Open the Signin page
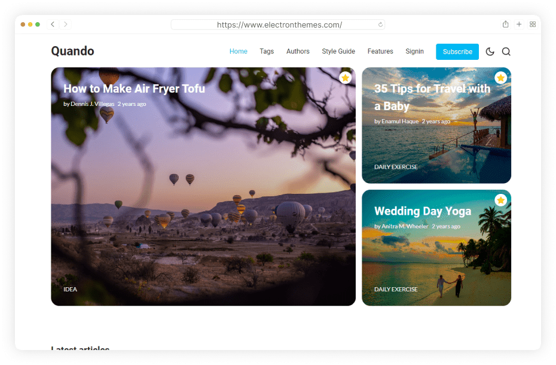Screen dimensions: 556x365 (x=415, y=52)
